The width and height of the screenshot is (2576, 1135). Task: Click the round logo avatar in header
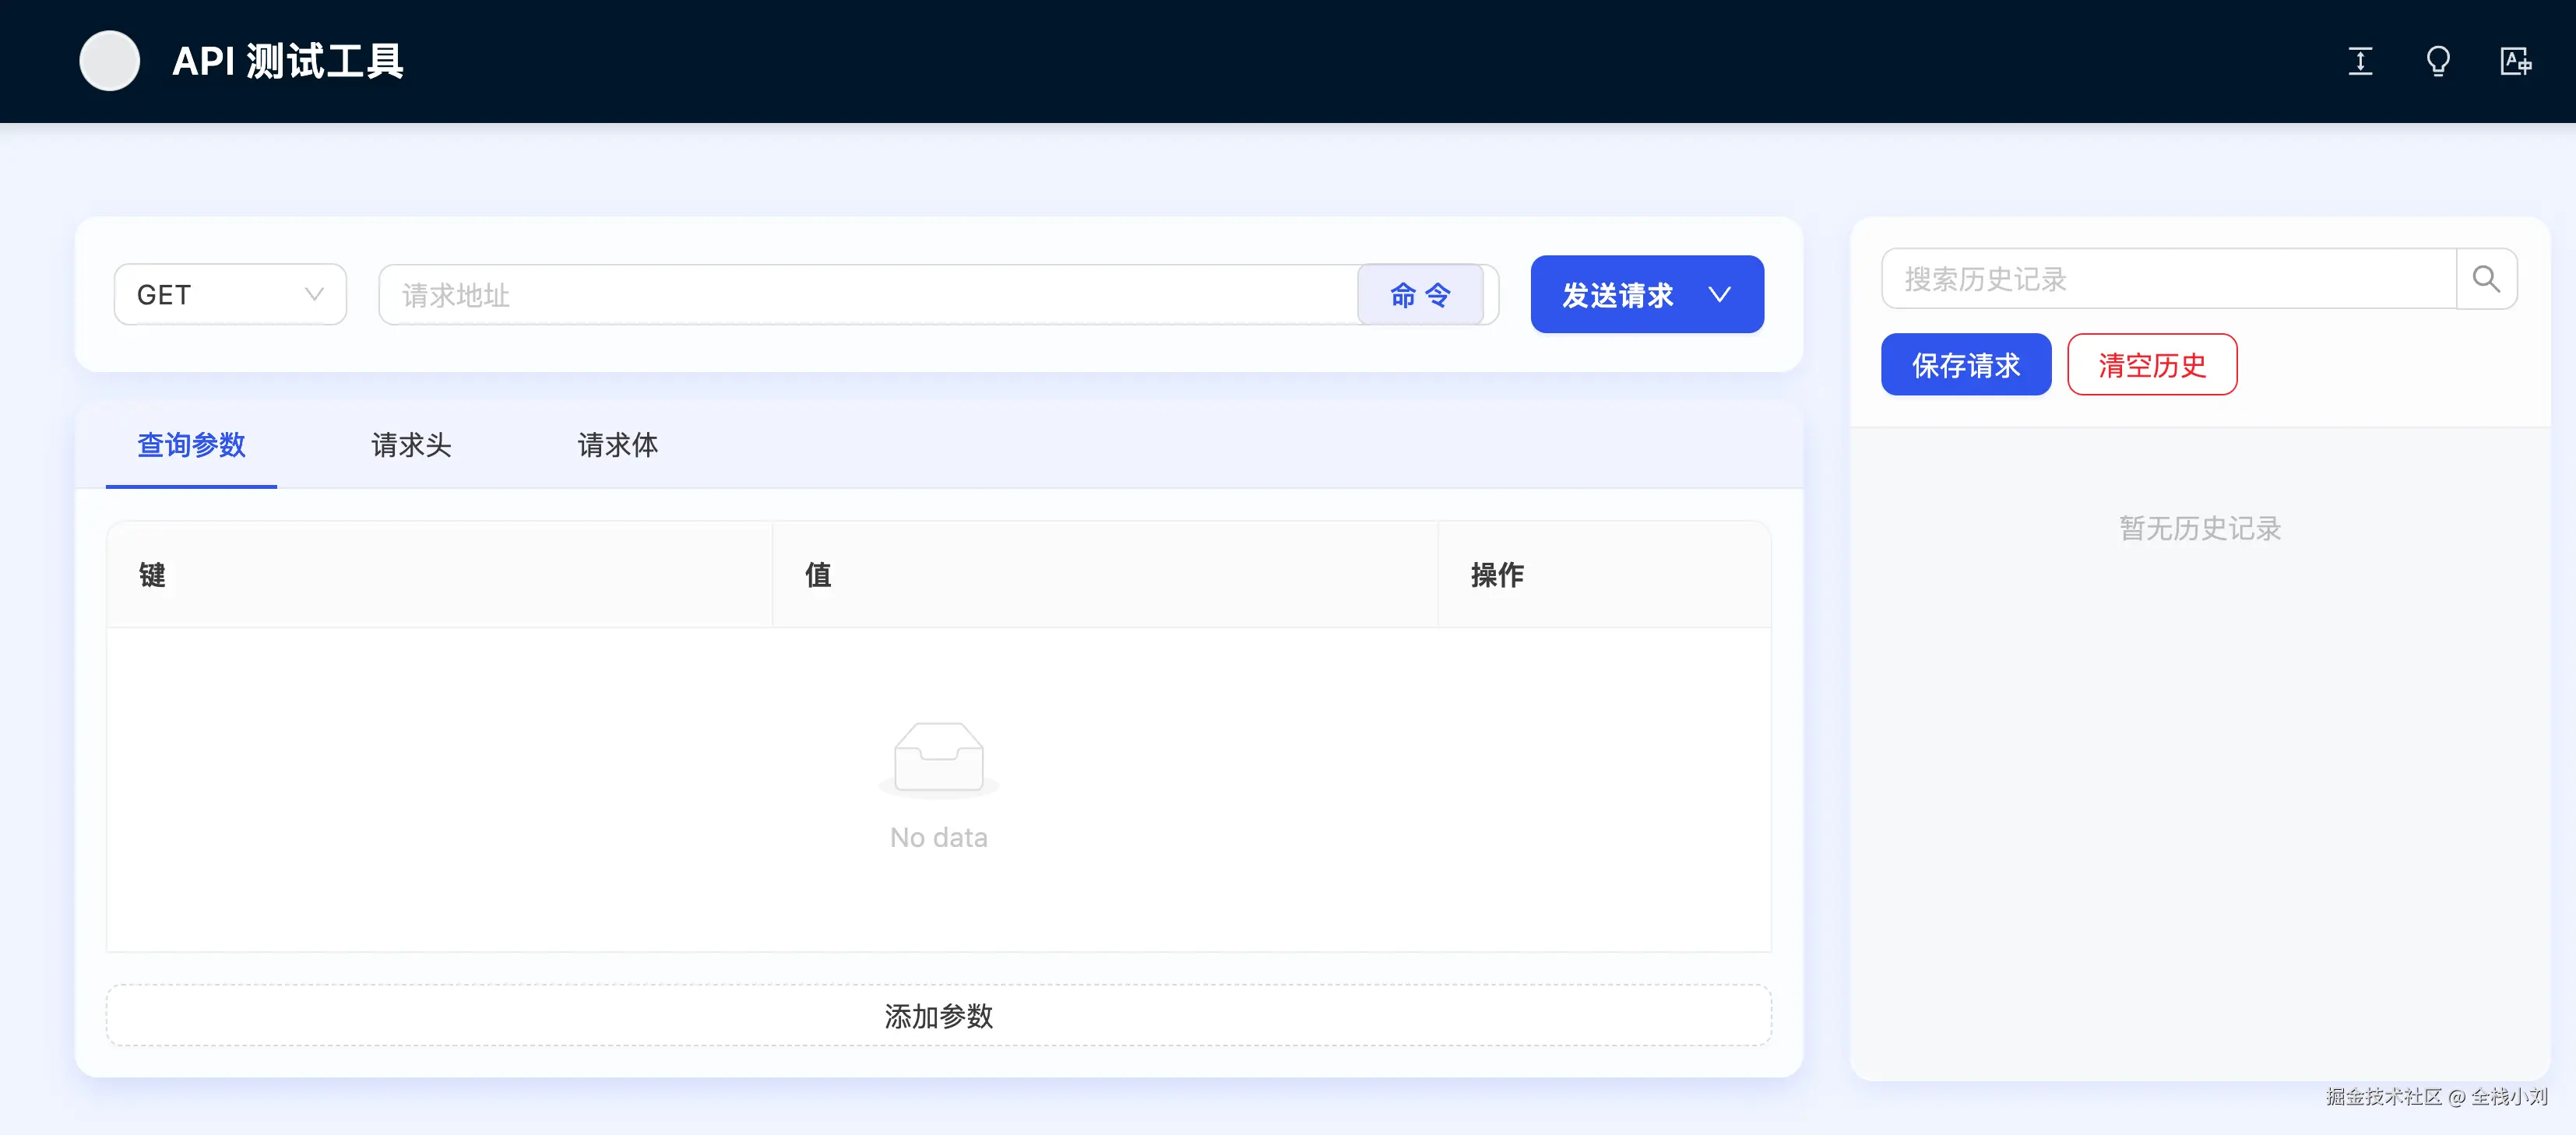click(109, 61)
